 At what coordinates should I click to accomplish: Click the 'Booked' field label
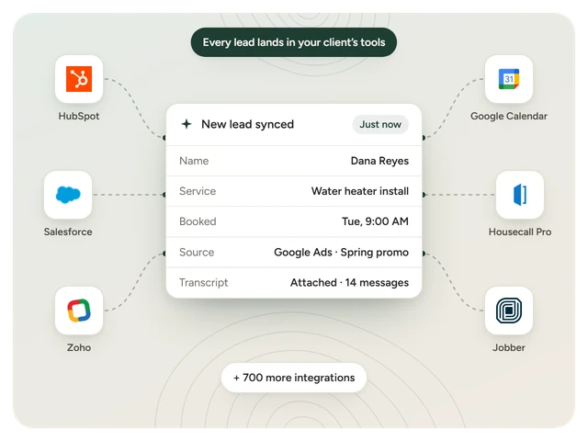(198, 221)
